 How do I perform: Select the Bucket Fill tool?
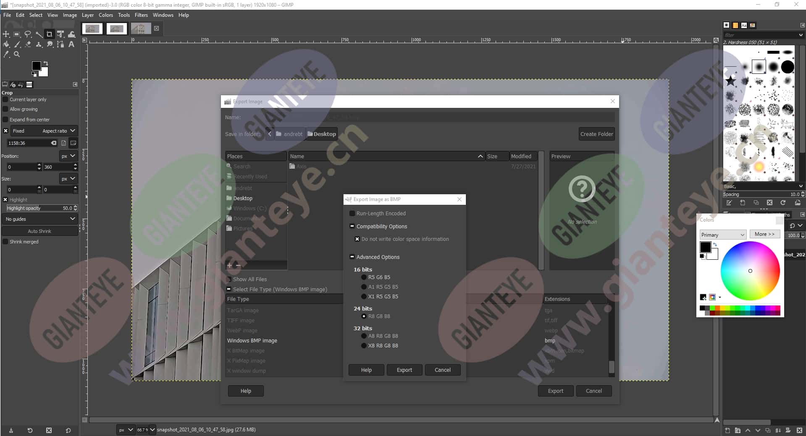coord(6,44)
